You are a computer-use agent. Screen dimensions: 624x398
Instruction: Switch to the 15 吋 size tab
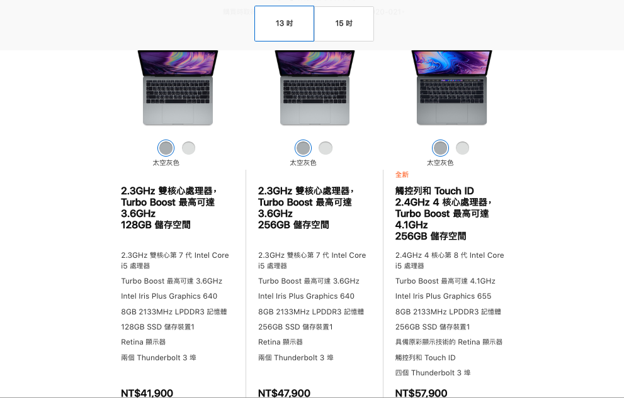[344, 23]
